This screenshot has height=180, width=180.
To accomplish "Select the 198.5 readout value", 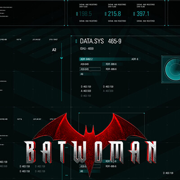I will 85,14.
